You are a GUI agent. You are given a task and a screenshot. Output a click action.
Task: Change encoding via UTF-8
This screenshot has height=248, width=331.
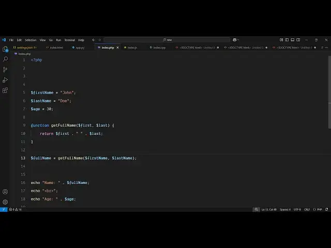297,209
